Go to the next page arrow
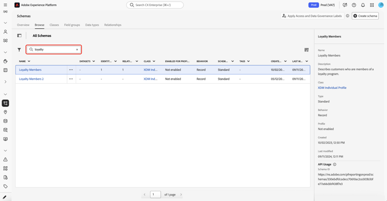This screenshot has height=201, width=387. click(x=181, y=195)
